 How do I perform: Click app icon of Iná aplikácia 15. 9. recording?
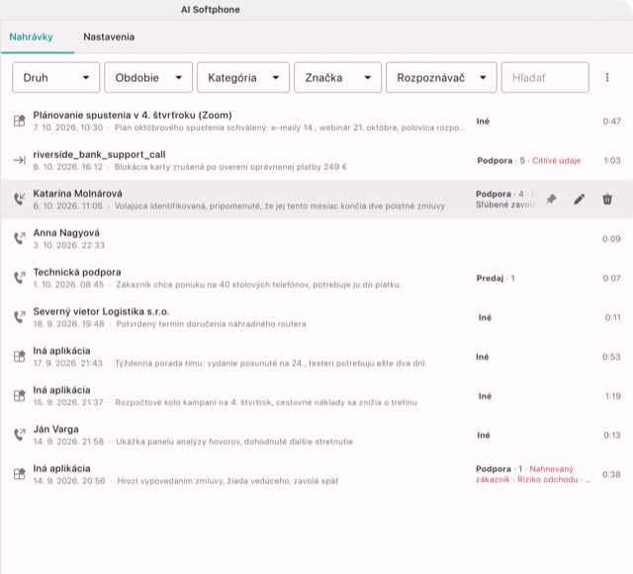tap(20, 396)
